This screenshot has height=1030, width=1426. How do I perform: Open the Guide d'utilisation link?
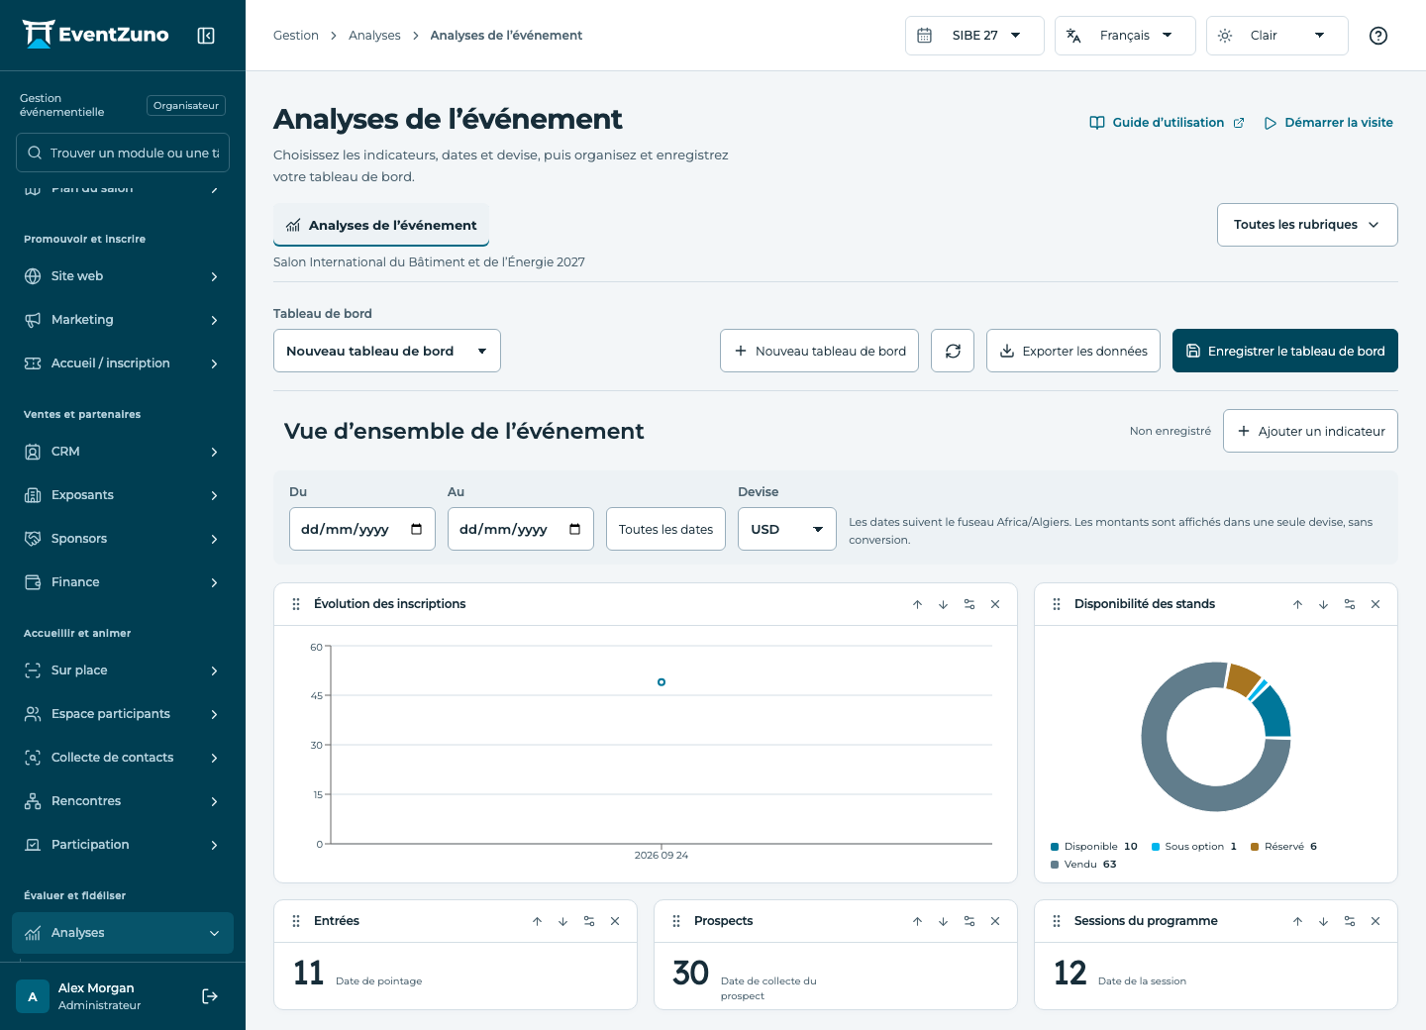tap(1167, 123)
